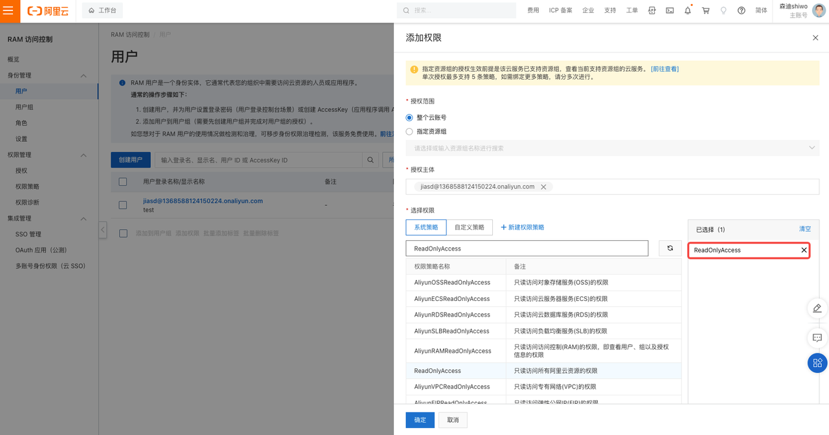This screenshot has width=829, height=435.
Task: Select the AliyunSLBReadOnlyAccess policy
Action: click(543, 331)
